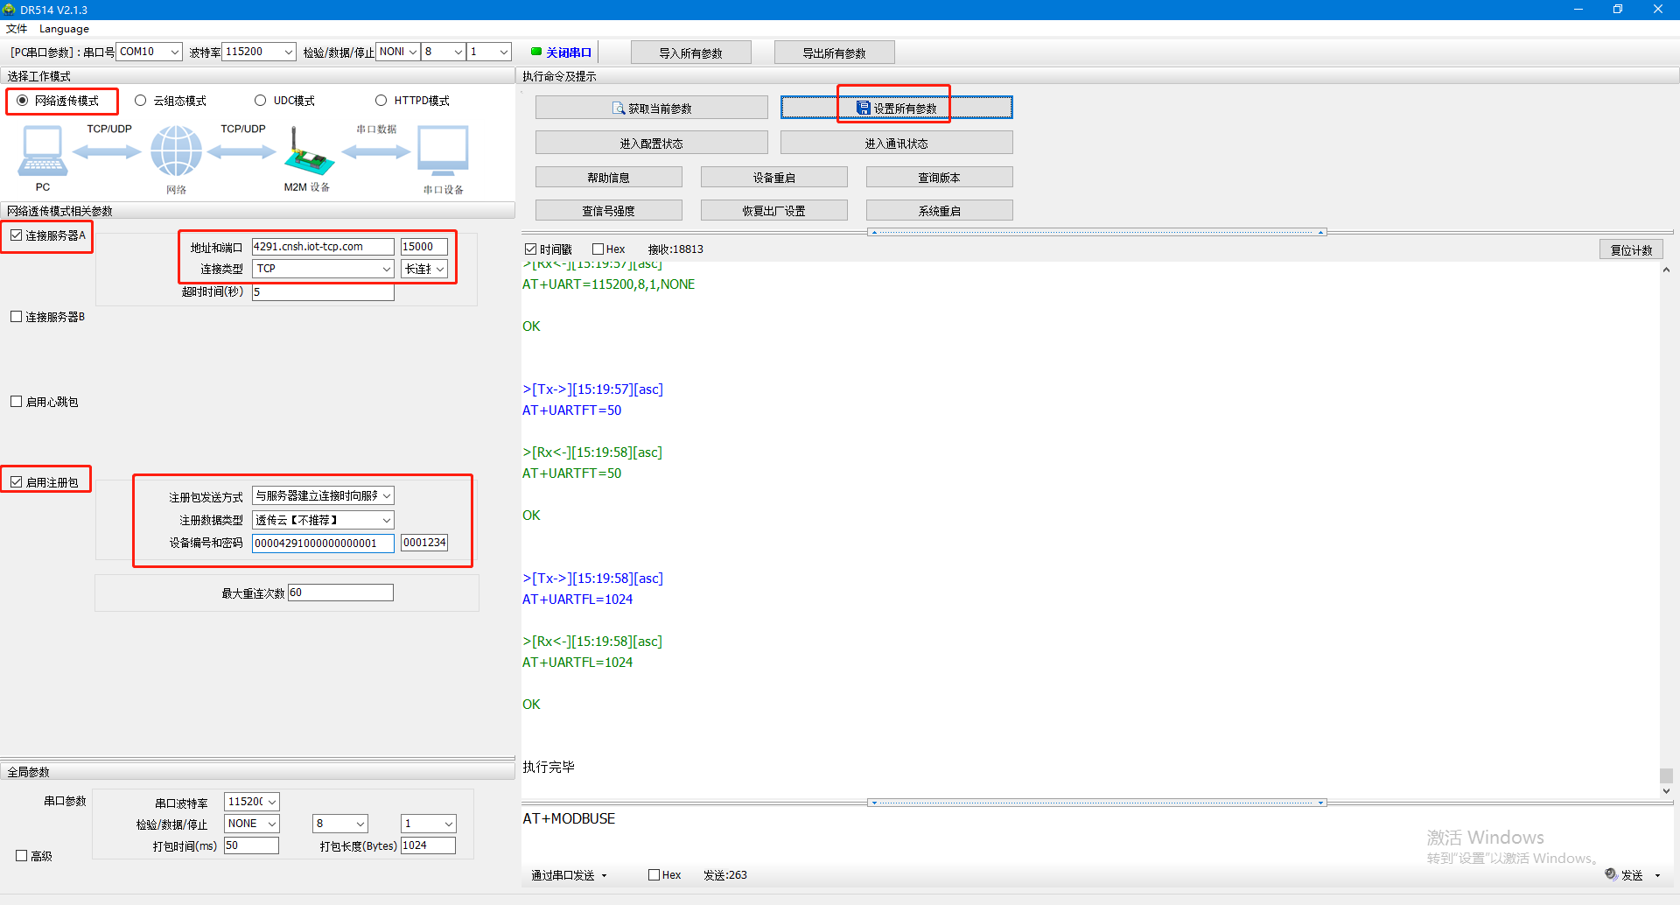Open the COM10 serial port dropdown
Viewport: 1680px width, 905px height.
click(174, 52)
